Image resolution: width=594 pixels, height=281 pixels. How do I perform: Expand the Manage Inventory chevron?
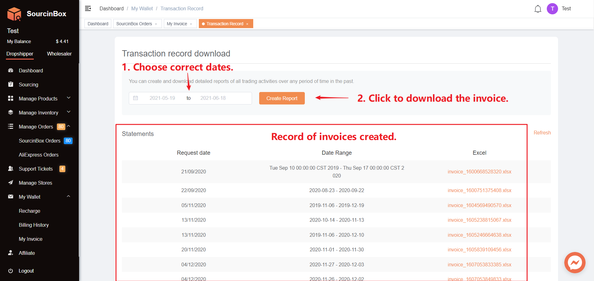69,112
